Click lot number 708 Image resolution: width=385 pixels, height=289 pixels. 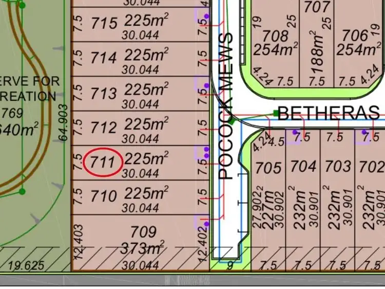[275, 36]
